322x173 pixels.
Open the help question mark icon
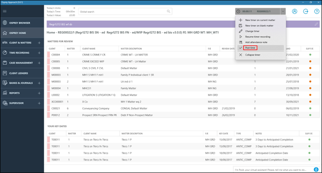pos(317,12)
